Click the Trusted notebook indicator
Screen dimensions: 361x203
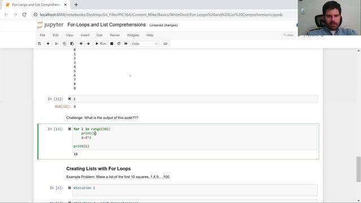pos(288,35)
